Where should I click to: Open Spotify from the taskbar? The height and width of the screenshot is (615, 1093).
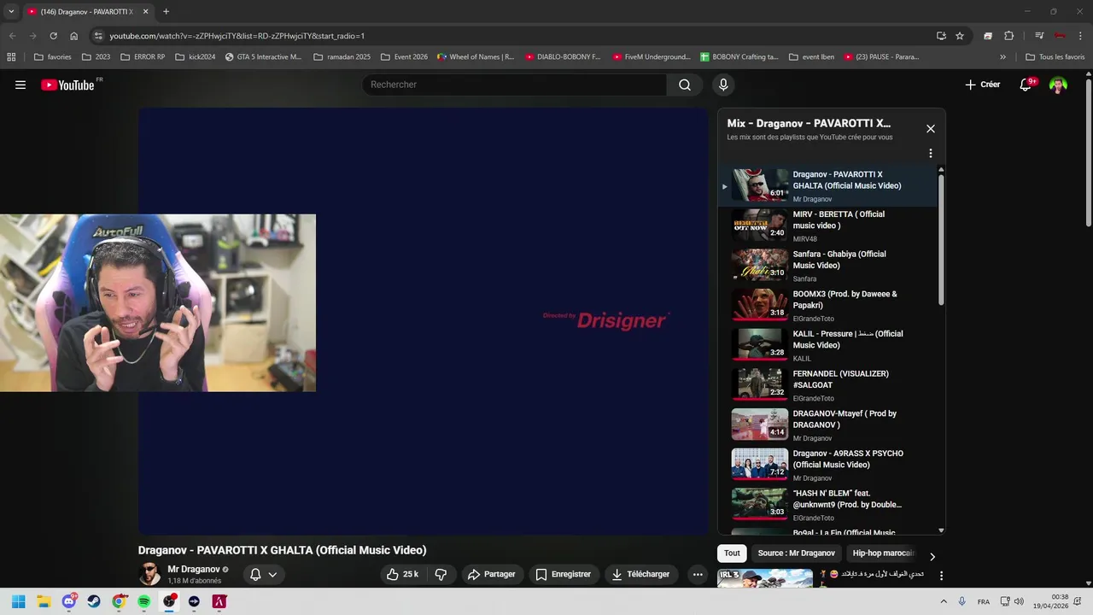pyautogui.click(x=144, y=601)
